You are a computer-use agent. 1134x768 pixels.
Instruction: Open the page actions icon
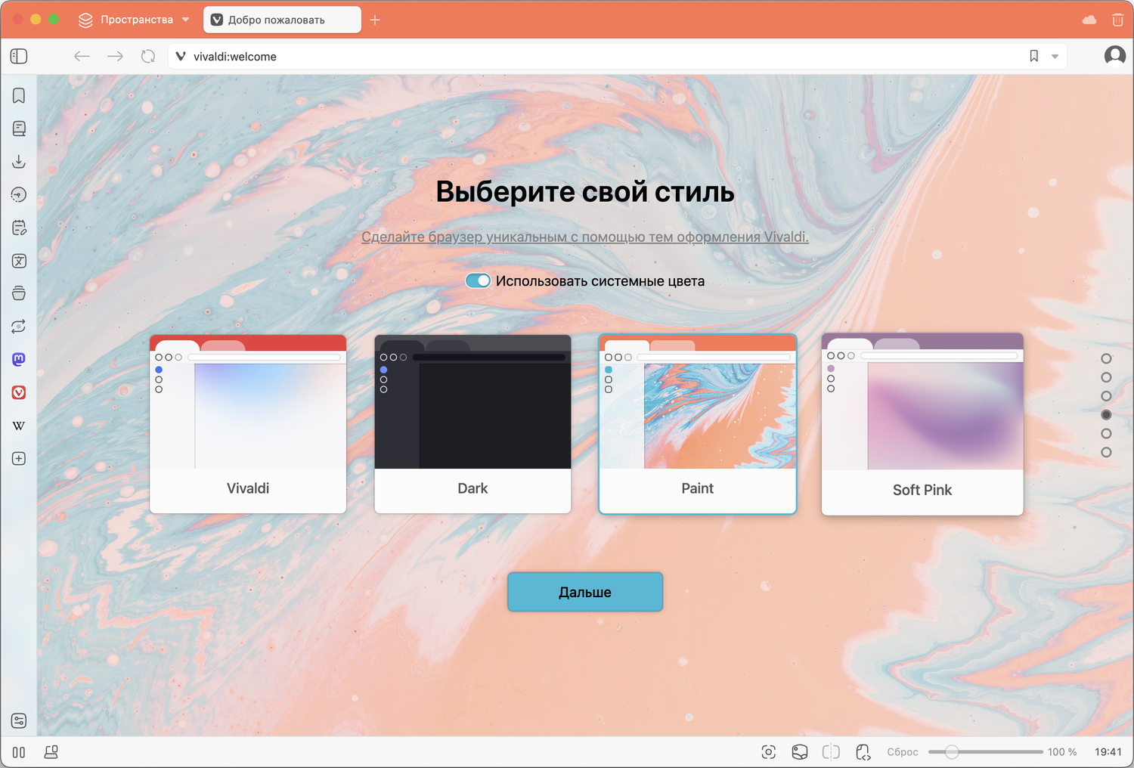click(x=863, y=751)
